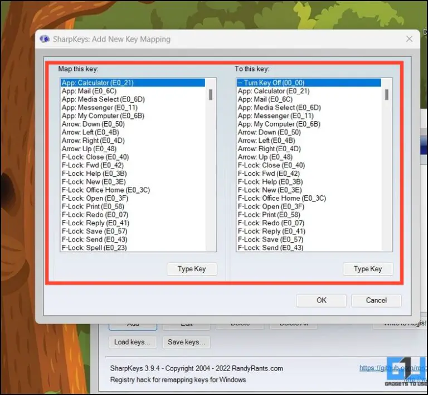The width and height of the screenshot is (428, 395).
Task: Click the left list scrollbar thumb
Action: pyautogui.click(x=211, y=95)
